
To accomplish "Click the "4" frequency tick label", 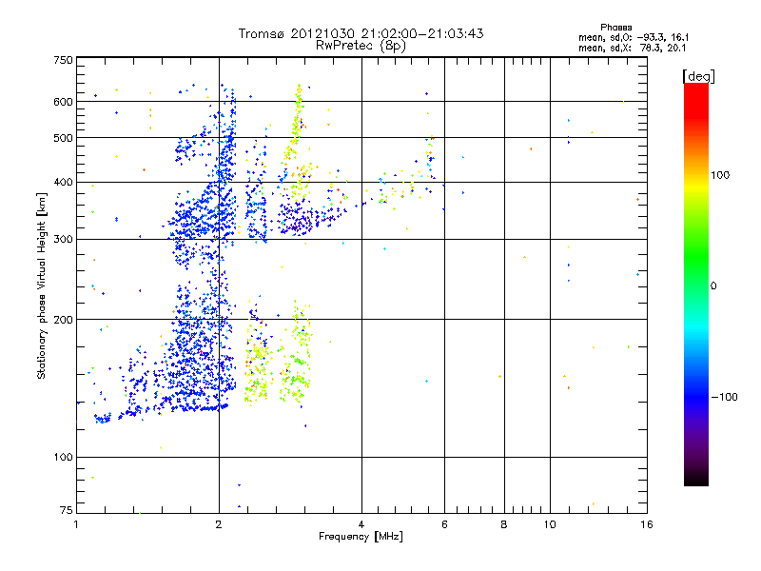I will pos(361,524).
